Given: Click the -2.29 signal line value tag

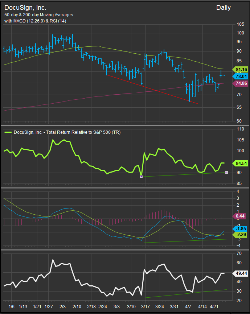Looking at the screenshot, I should [240, 234].
